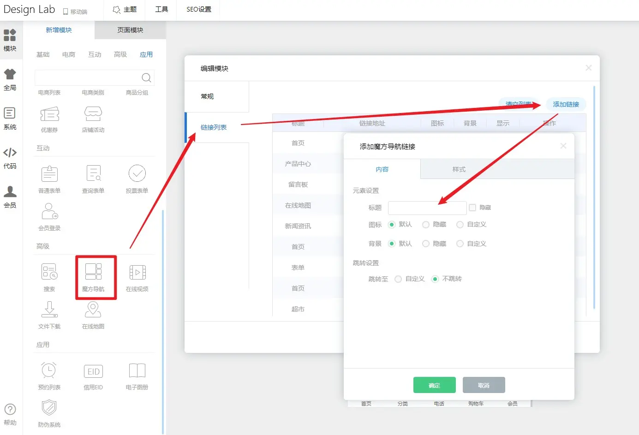Click the 优惠券 coupon module icon

coord(49,114)
